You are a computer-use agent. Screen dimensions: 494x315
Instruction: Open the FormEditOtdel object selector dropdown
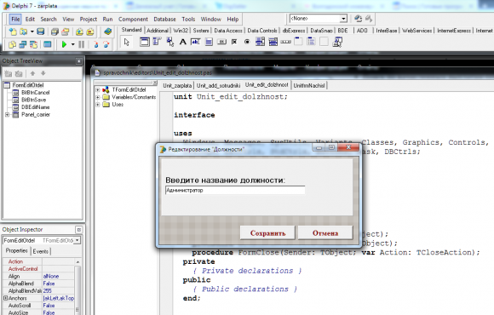pyautogui.click(x=78, y=240)
